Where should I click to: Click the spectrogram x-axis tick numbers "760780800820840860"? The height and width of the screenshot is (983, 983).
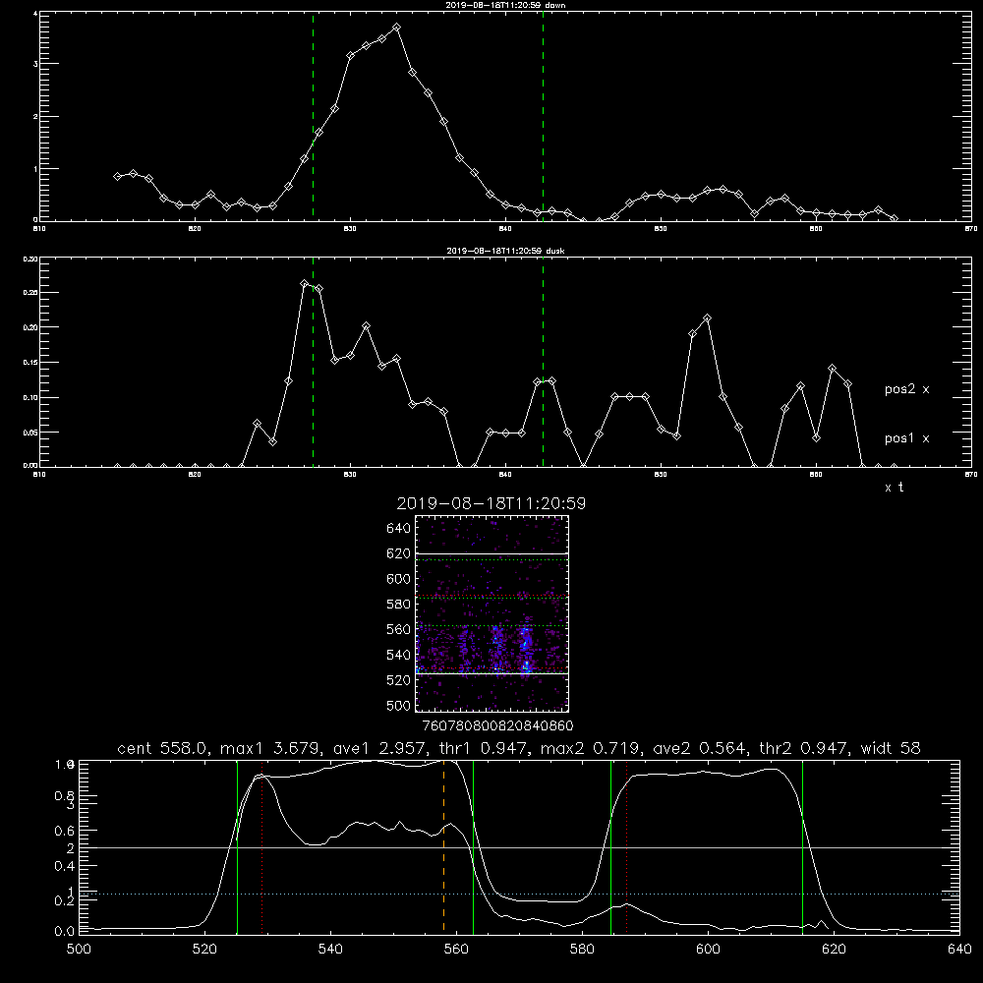[x=497, y=726]
